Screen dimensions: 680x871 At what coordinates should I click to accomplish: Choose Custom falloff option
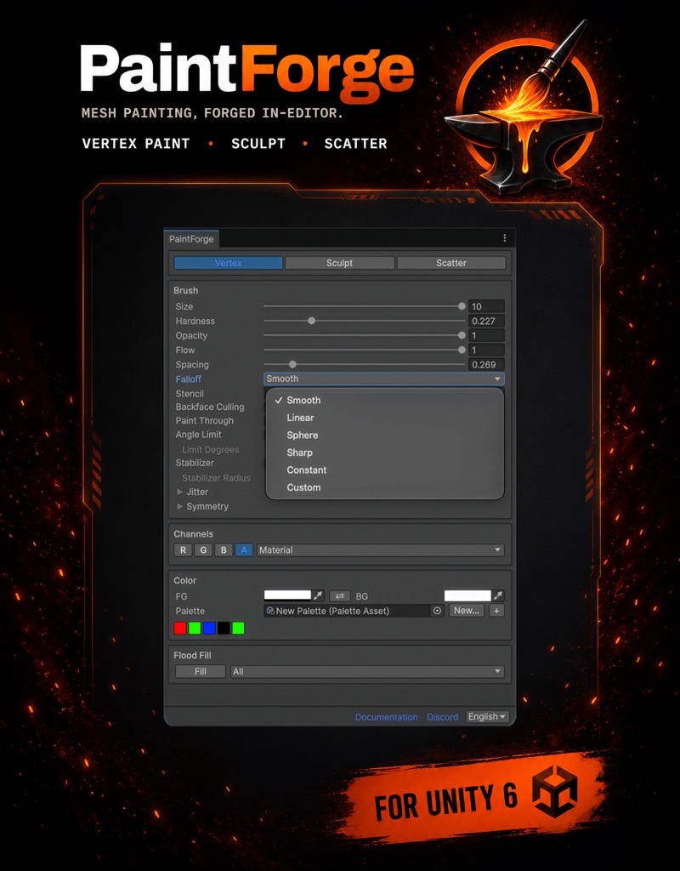[385, 487]
